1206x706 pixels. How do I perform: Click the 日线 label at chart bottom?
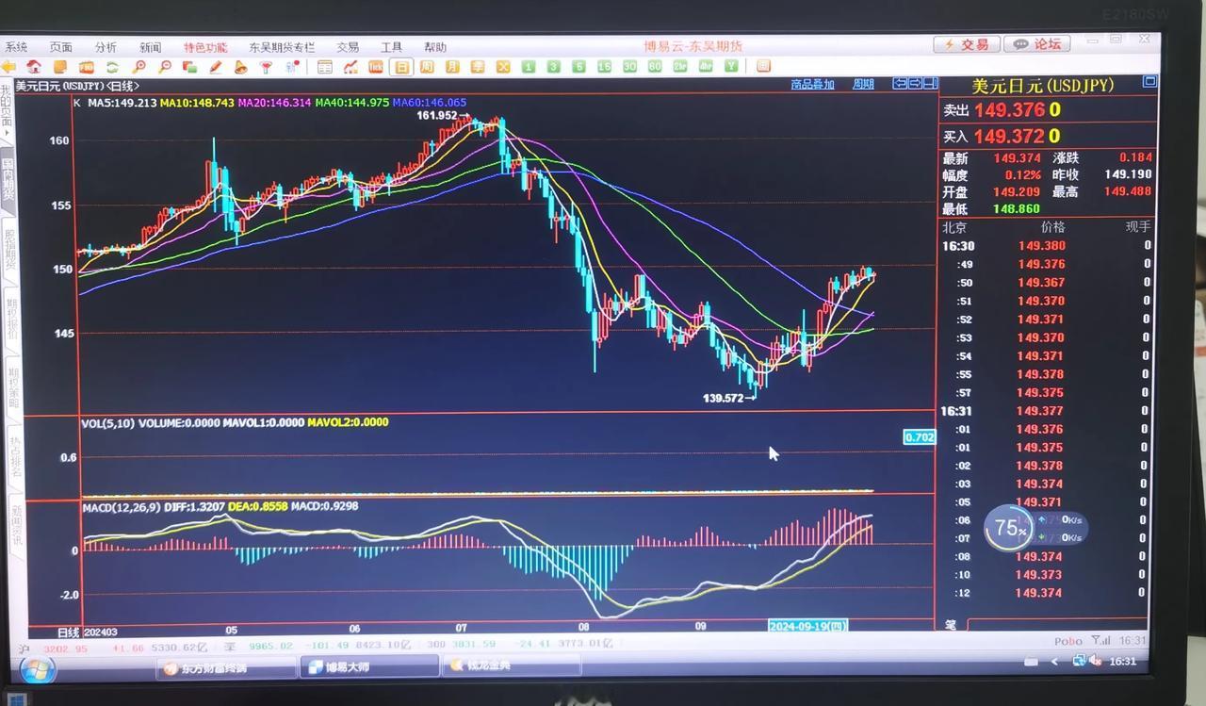(69, 632)
